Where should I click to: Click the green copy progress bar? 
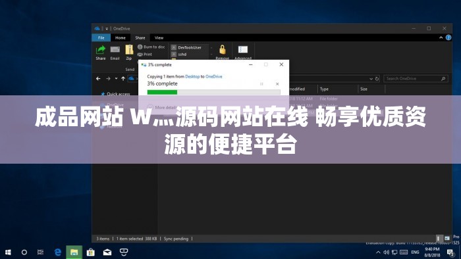pos(214,92)
